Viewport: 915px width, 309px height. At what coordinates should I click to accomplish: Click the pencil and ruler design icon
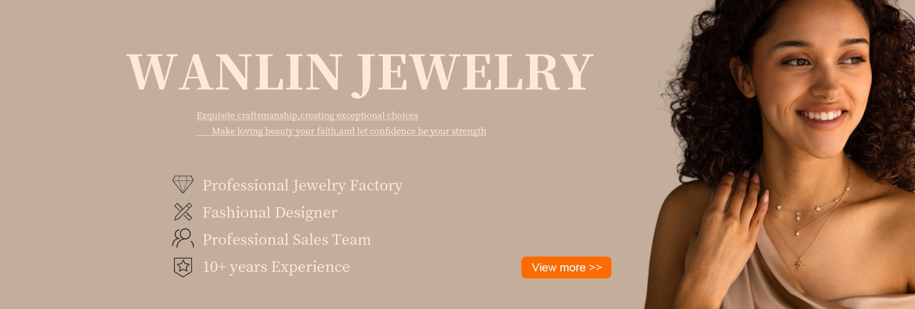click(183, 211)
